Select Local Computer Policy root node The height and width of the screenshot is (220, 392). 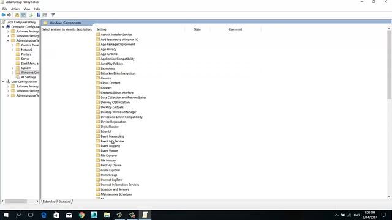[21, 22]
